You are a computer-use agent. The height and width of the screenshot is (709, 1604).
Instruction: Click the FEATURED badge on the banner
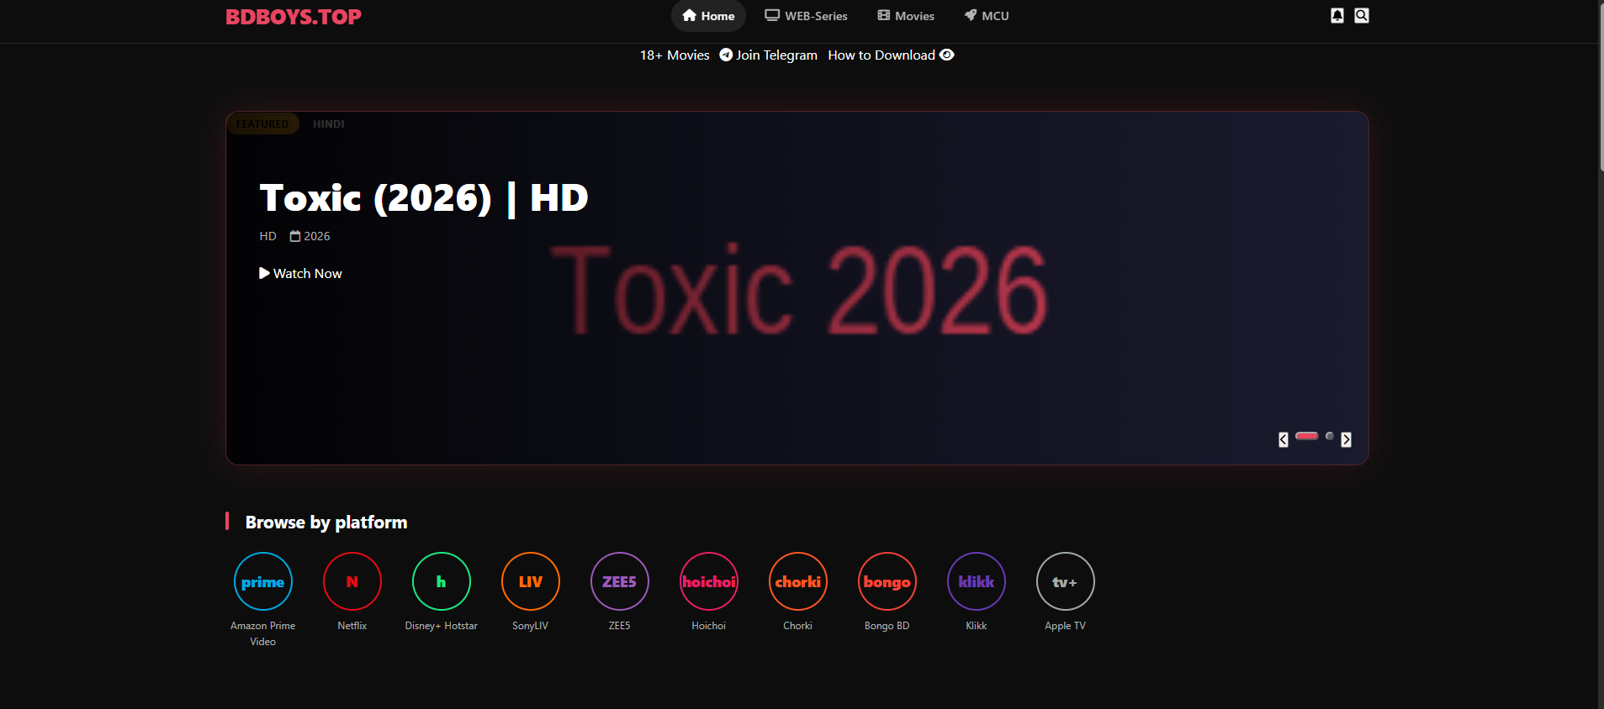pyautogui.click(x=262, y=123)
